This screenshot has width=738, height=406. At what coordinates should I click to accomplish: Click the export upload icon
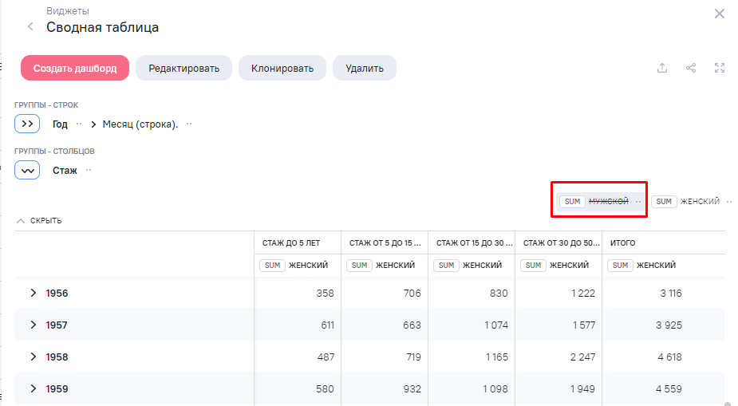(x=661, y=68)
